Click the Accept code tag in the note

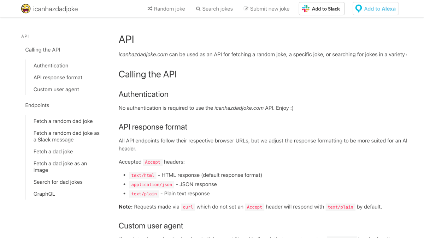pyautogui.click(x=254, y=207)
